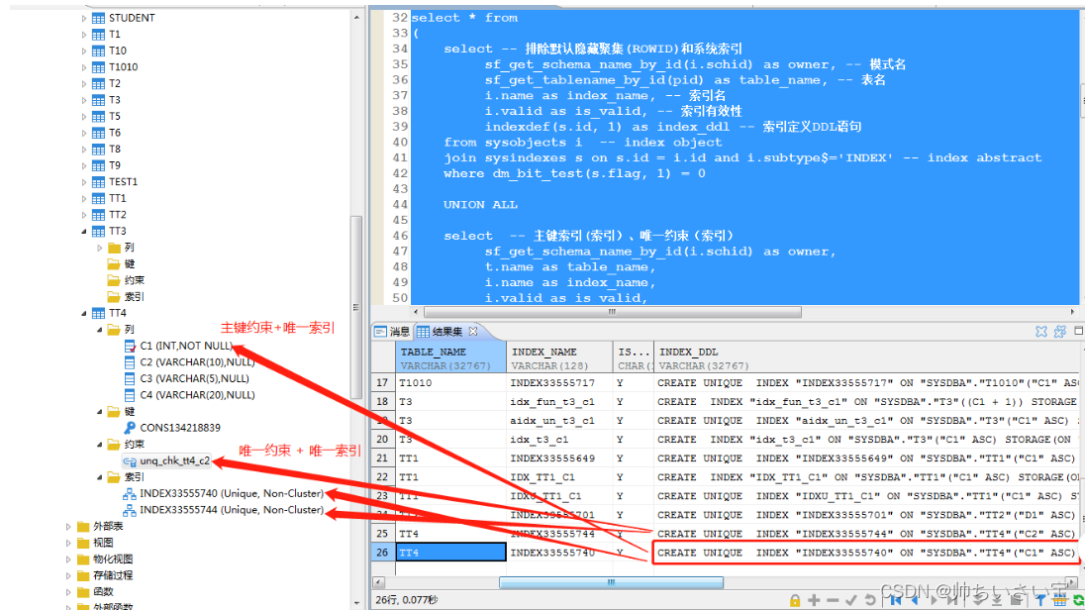1085x610 pixels.
Task: Expand the 外部表 node
Action: pos(68,527)
